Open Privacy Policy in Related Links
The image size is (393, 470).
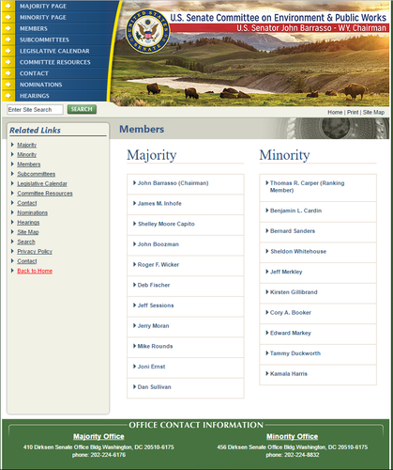tap(35, 252)
